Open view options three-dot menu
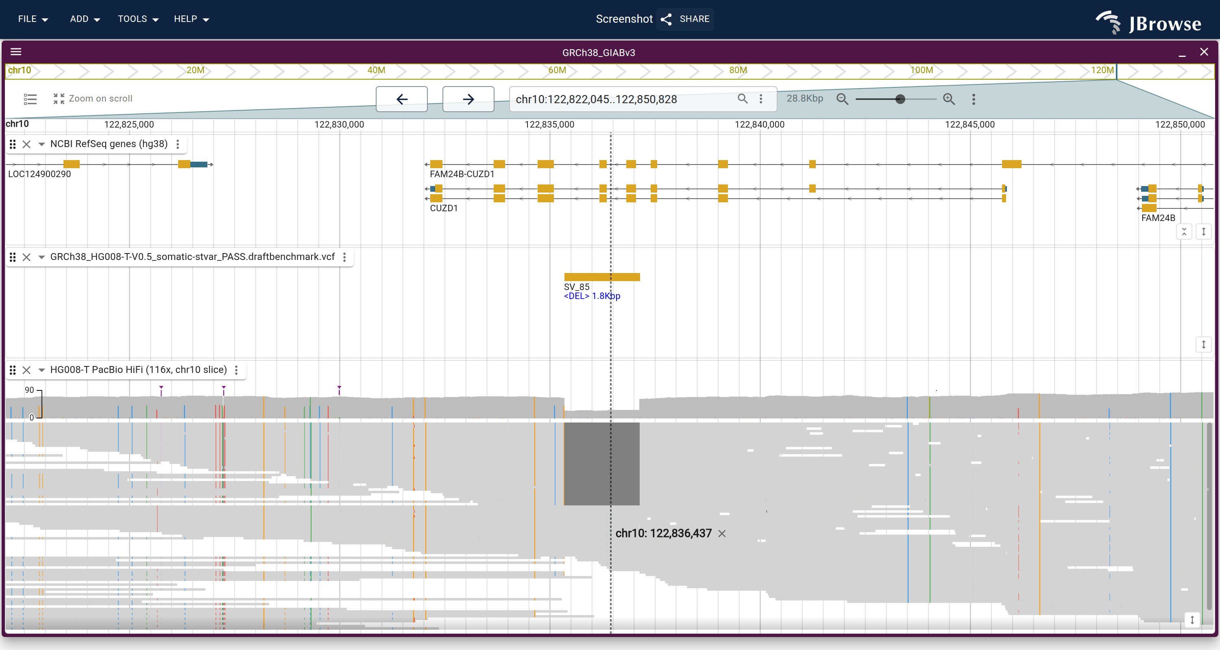This screenshot has height=650, width=1220. point(974,99)
